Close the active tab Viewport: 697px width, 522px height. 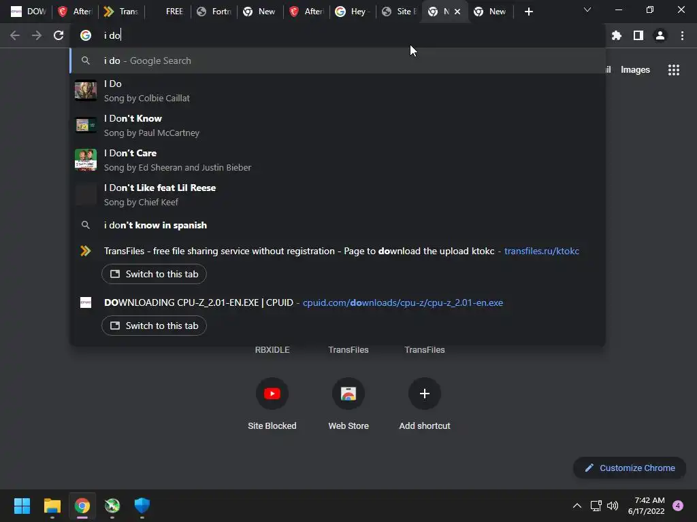(457, 12)
